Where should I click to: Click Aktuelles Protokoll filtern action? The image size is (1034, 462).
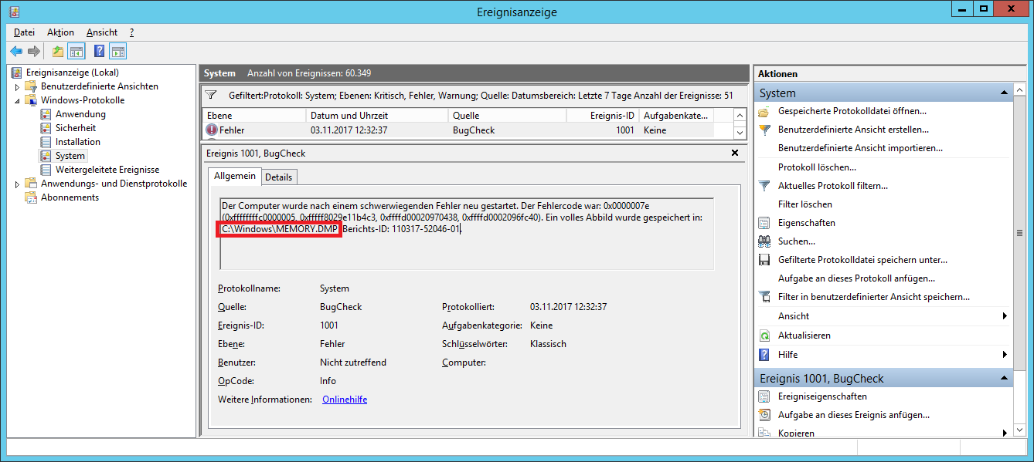[832, 186]
